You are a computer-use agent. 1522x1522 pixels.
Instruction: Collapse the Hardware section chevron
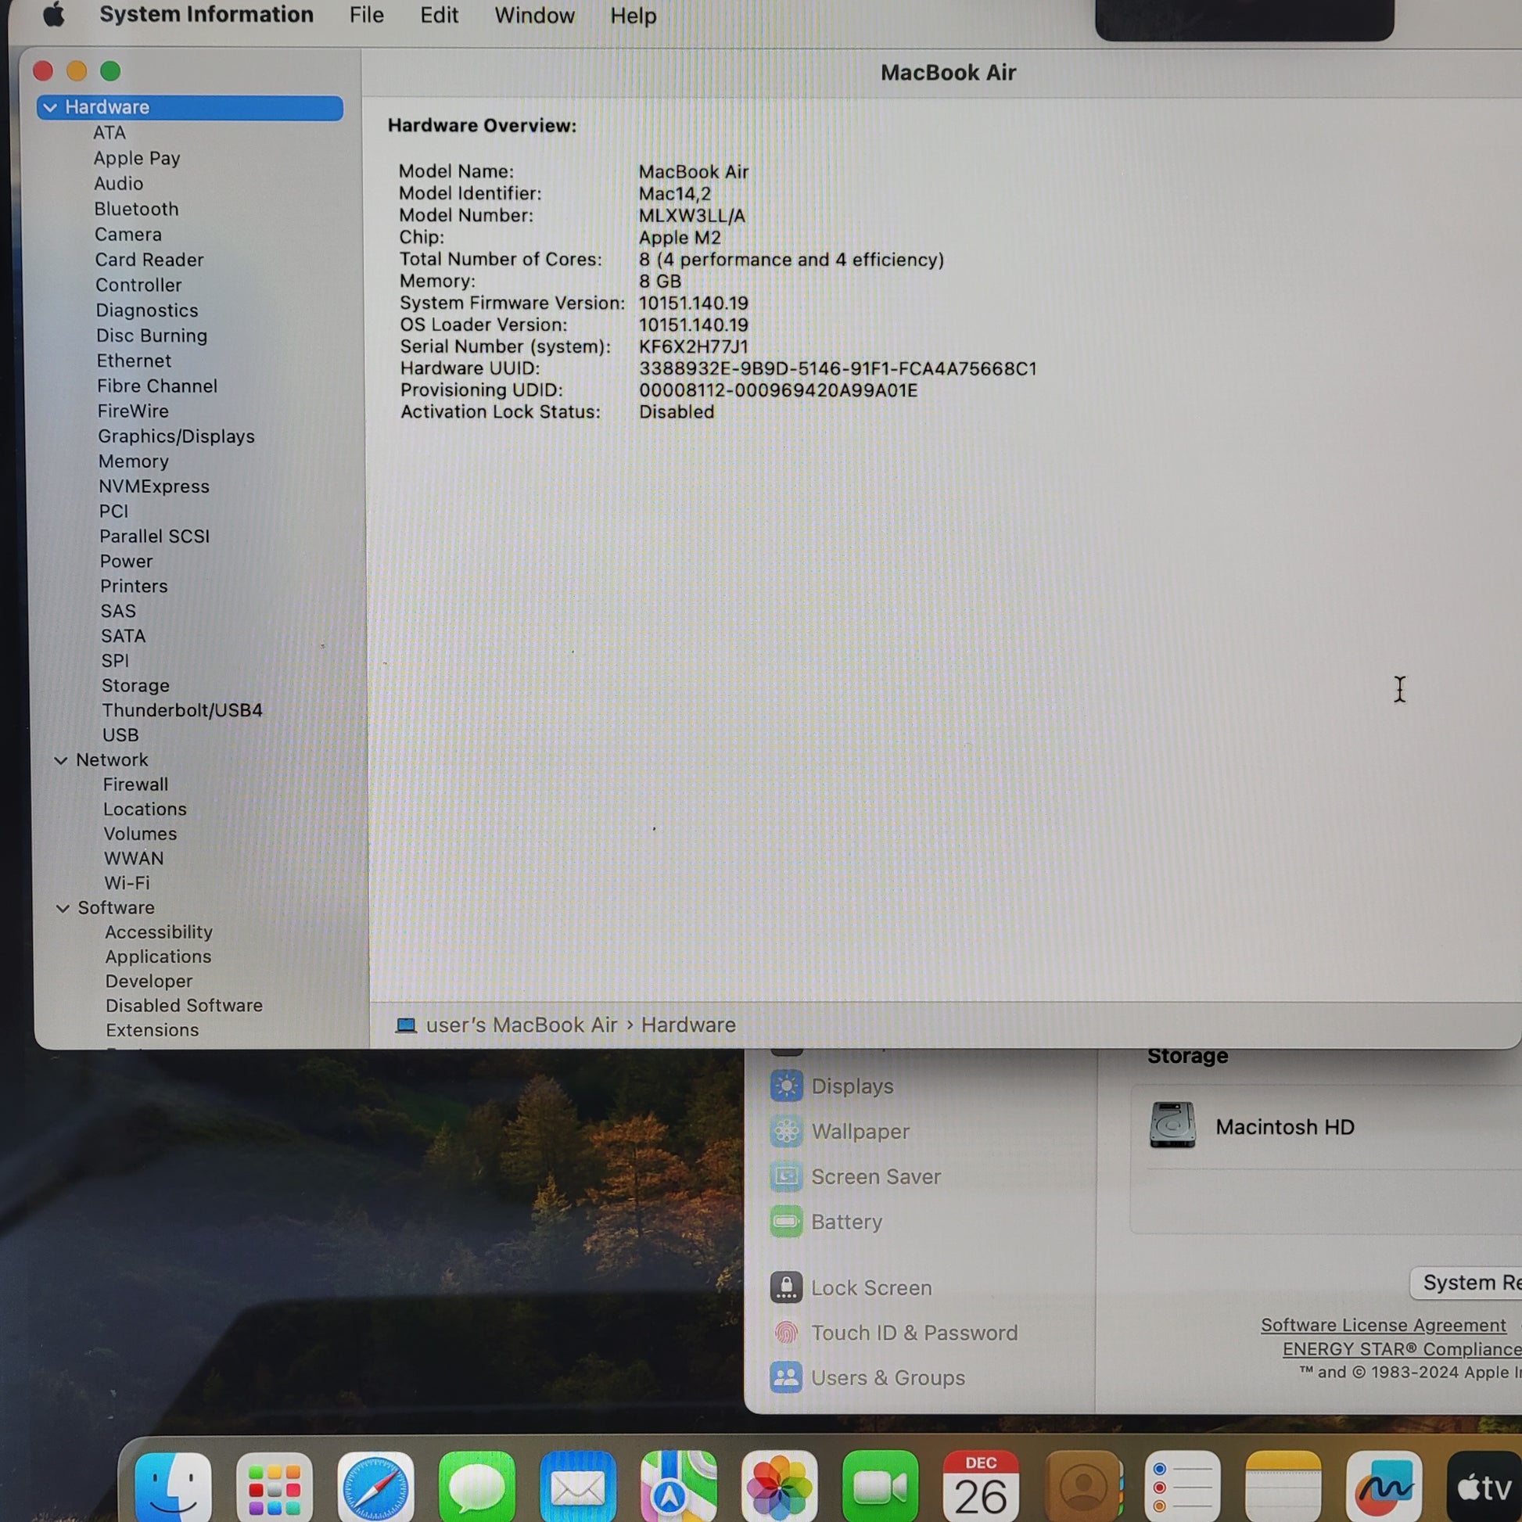pyautogui.click(x=50, y=107)
